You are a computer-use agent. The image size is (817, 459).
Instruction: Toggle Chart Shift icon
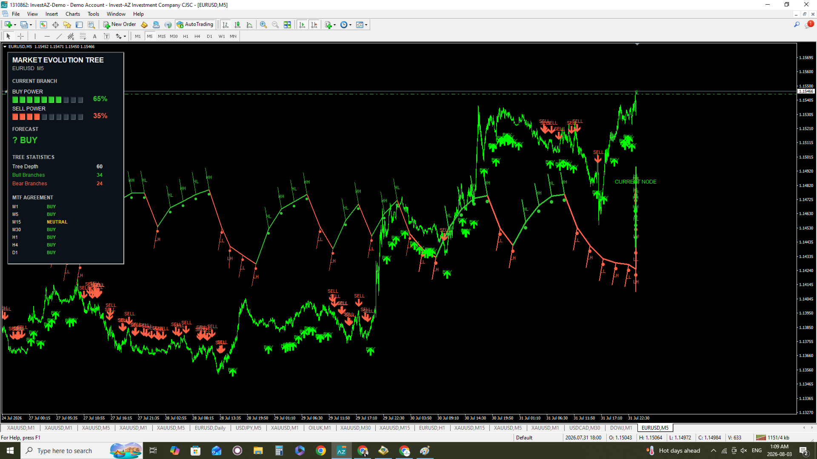[x=314, y=25]
